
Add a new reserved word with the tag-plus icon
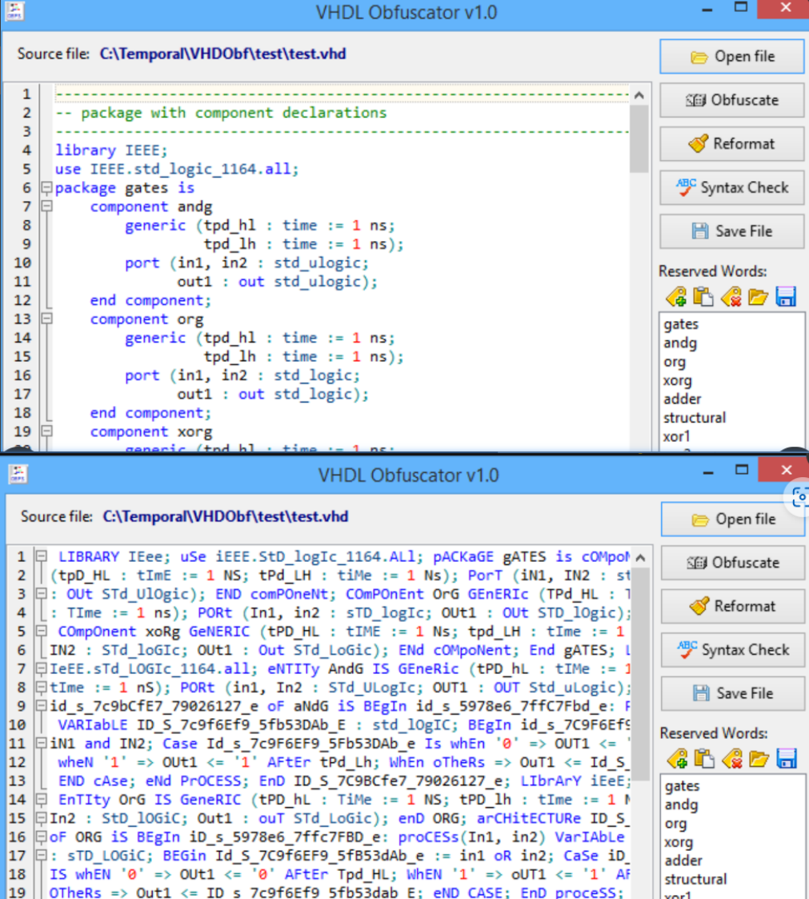coord(676,296)
